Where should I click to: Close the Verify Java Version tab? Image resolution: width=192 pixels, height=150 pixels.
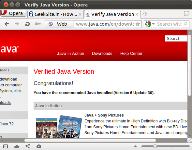click(137, 15)
